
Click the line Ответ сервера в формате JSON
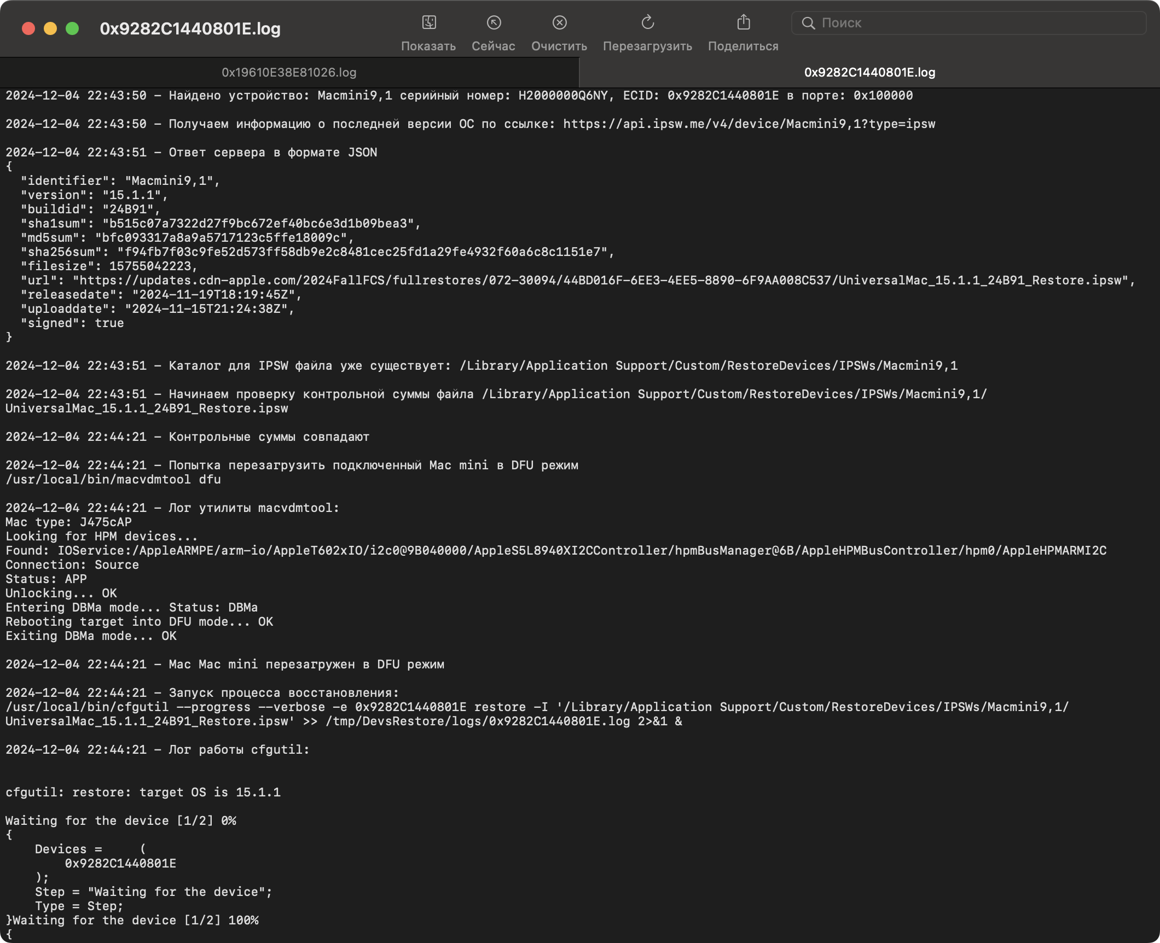point(192,153)
